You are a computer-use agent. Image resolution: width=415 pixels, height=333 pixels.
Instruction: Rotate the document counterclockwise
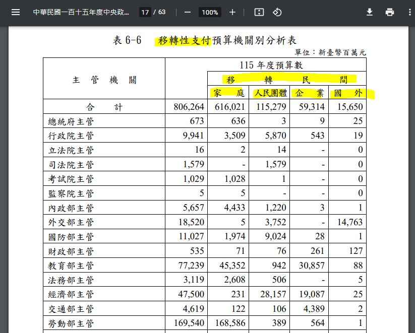(277, 12)
